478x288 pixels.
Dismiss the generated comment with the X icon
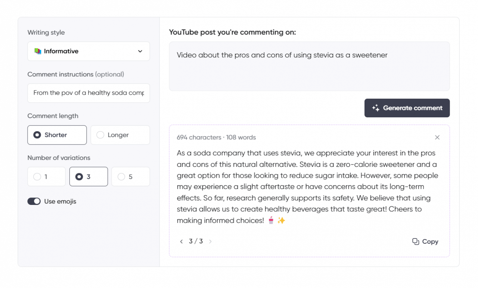437,137
